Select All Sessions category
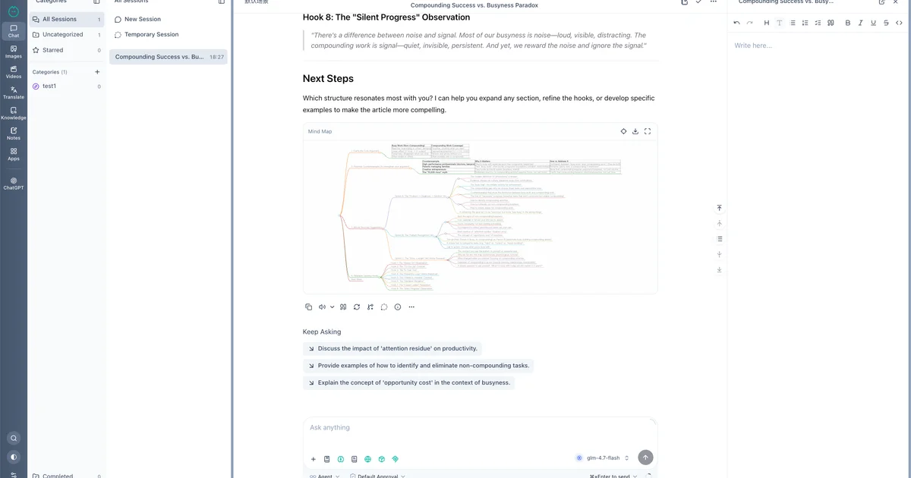Viewport: 911px width, 478px height. pos(67,19)
